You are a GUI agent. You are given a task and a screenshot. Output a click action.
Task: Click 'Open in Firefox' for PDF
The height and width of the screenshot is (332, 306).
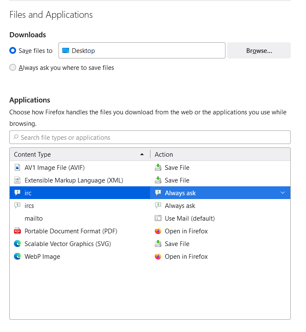point(186,231)
